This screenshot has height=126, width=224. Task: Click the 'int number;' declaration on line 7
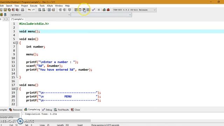click(36, 47)
